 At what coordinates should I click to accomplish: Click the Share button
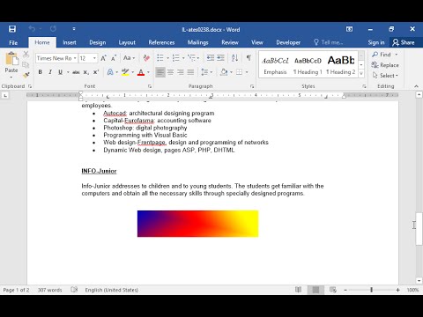404,42
